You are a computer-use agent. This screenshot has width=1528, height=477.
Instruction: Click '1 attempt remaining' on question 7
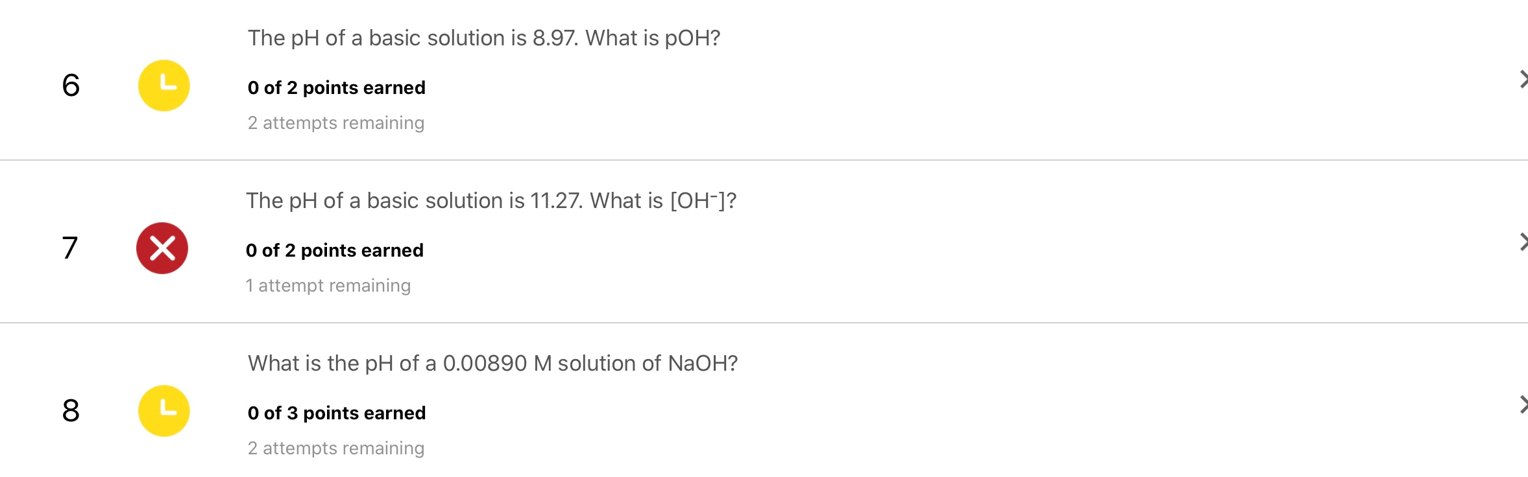tap(328, 285)
